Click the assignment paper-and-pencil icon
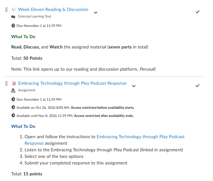This screenshot has height=181, width=213. (x=14, y=83)
